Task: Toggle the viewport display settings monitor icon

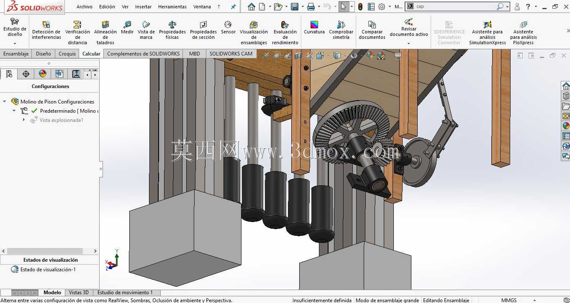Action: click(x=398, y=55)
